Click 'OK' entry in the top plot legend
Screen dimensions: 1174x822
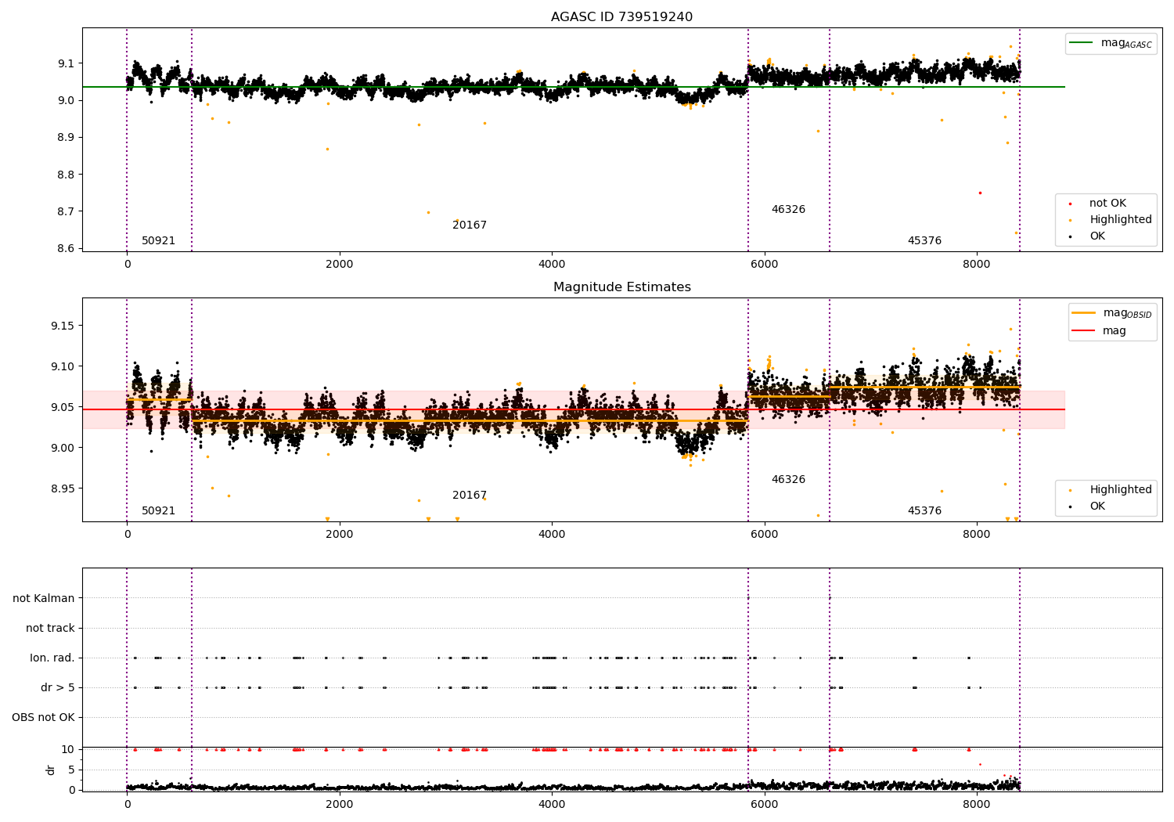[x=1097, y=236]
